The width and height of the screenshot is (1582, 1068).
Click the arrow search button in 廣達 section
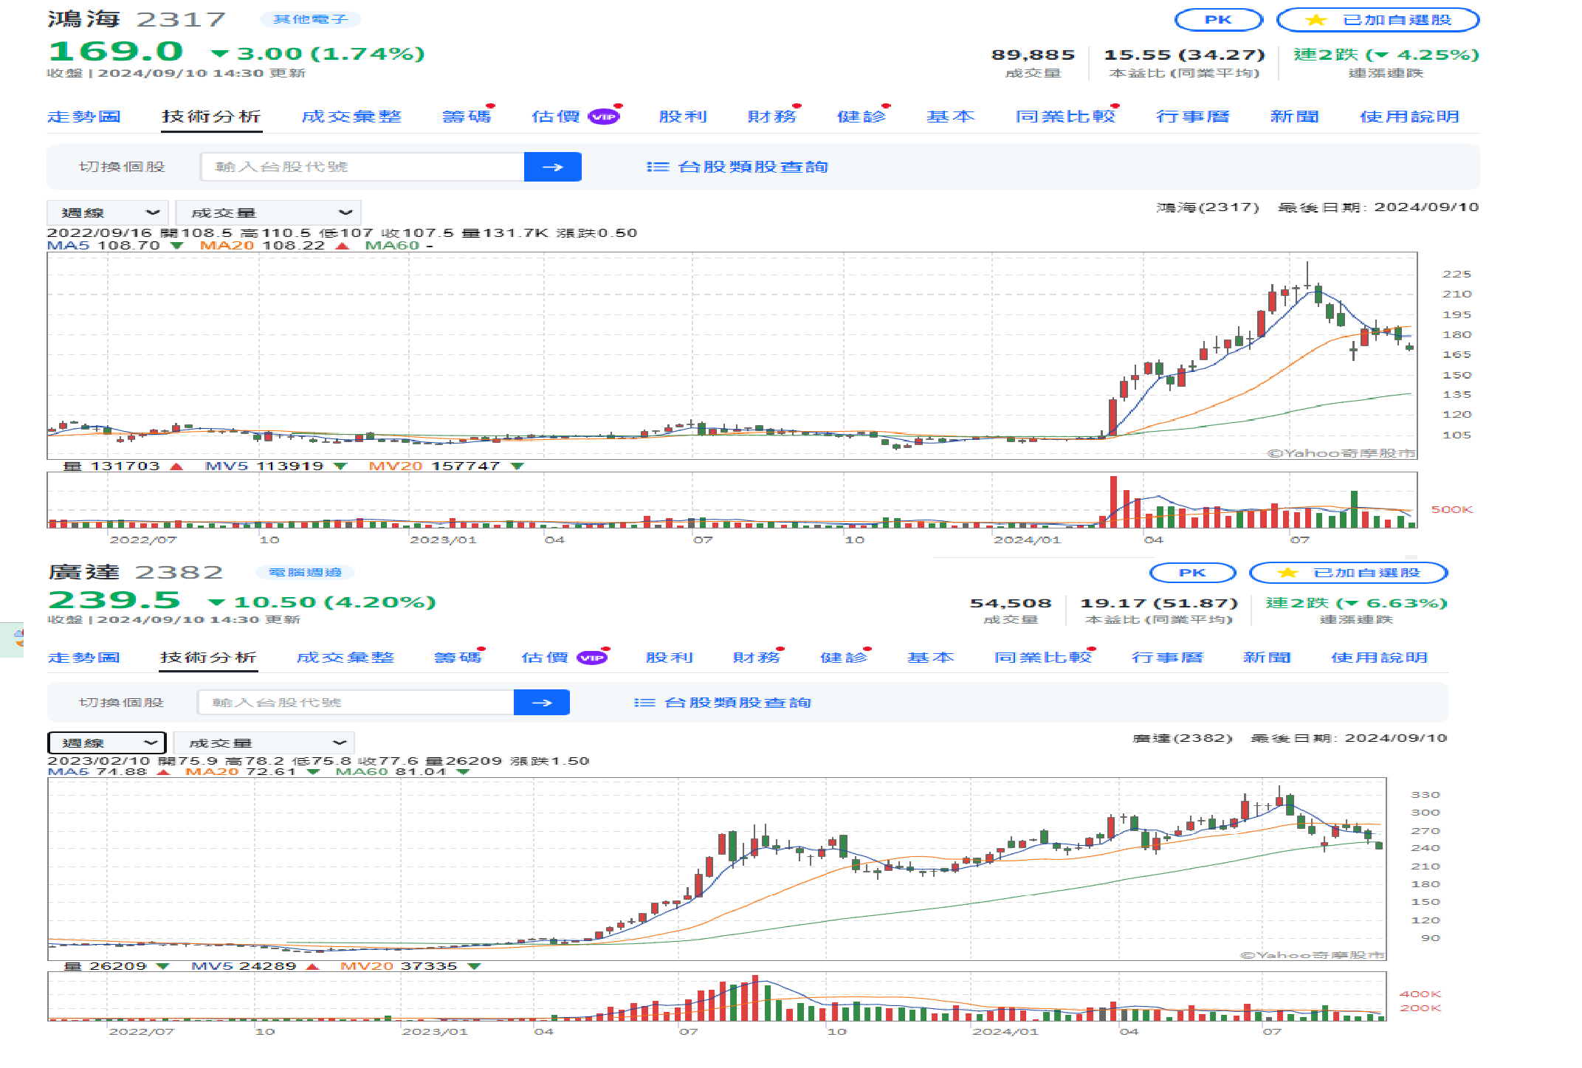[x=541, y=703]
